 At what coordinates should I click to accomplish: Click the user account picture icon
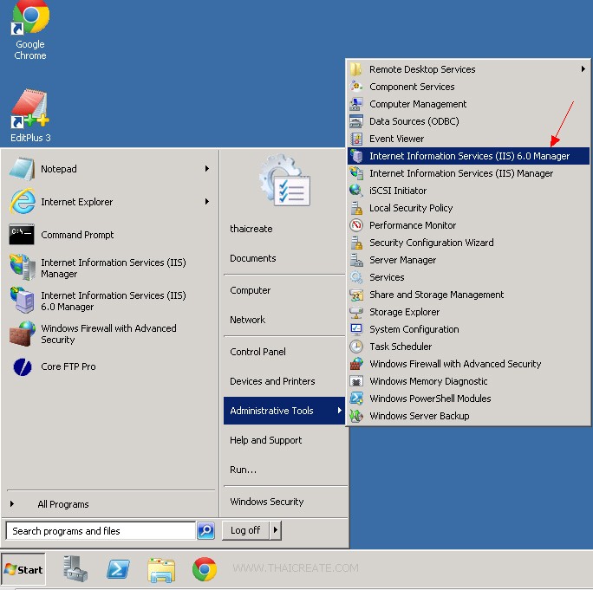click(x=284, y=180)
